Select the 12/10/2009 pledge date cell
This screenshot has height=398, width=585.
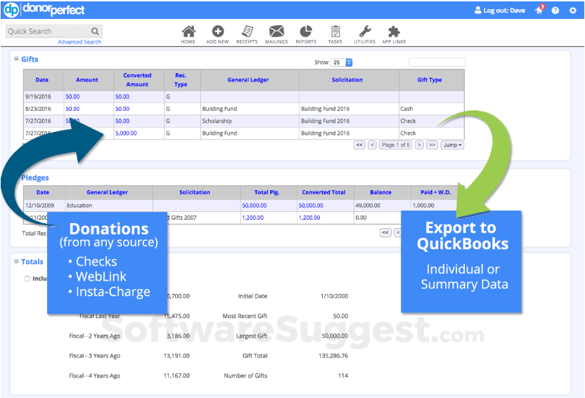[44, 205]
